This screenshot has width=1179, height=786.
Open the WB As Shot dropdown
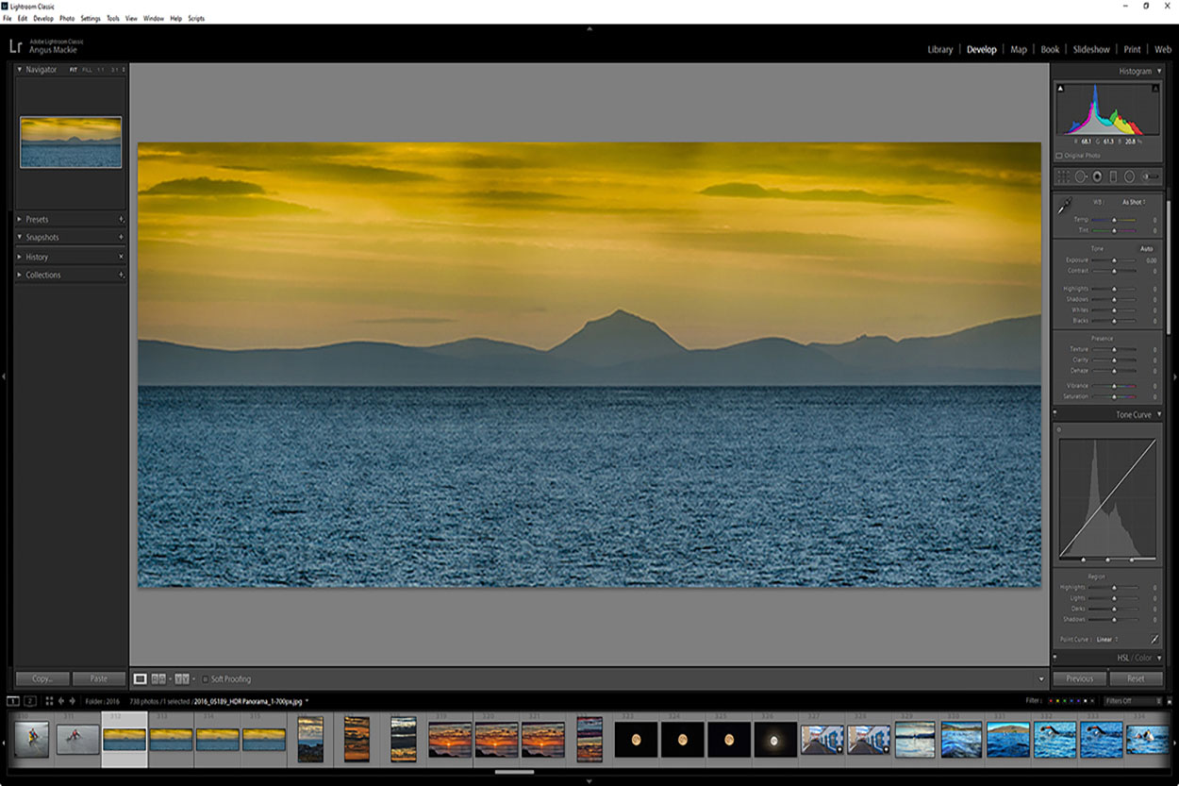coord(1134,202)
